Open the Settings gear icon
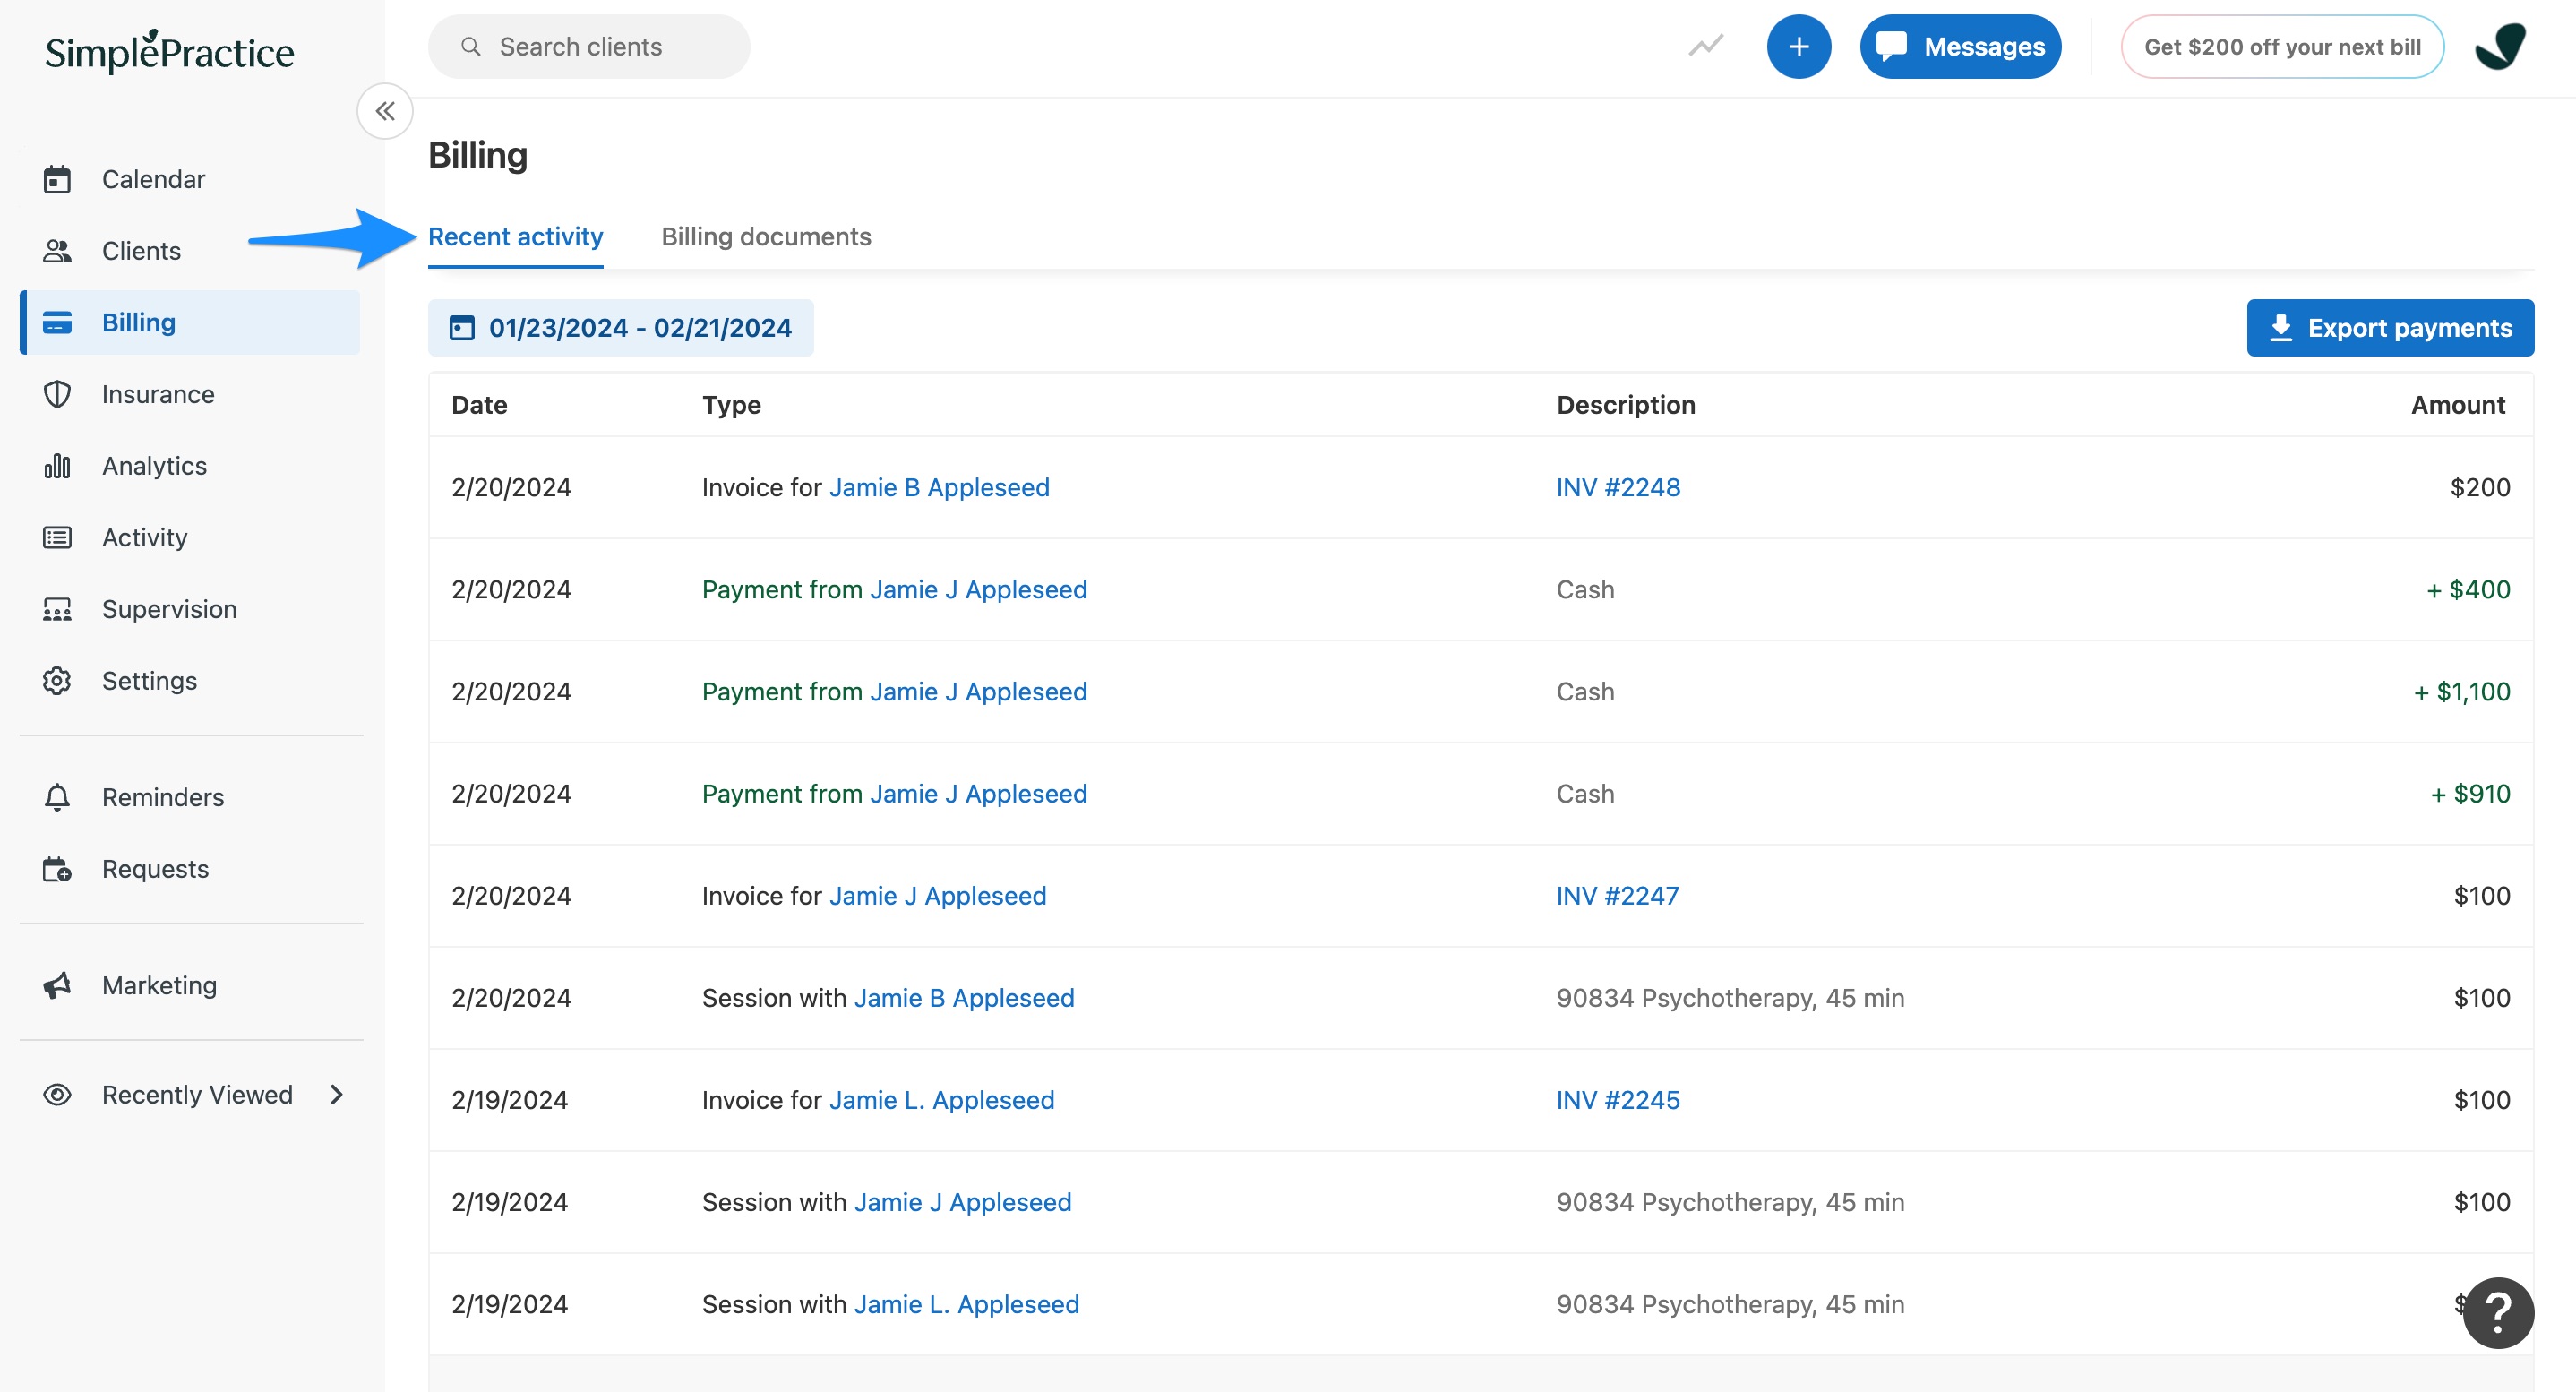The height and width of the screenshot is (1392, 2576). [x=57, y=681]
